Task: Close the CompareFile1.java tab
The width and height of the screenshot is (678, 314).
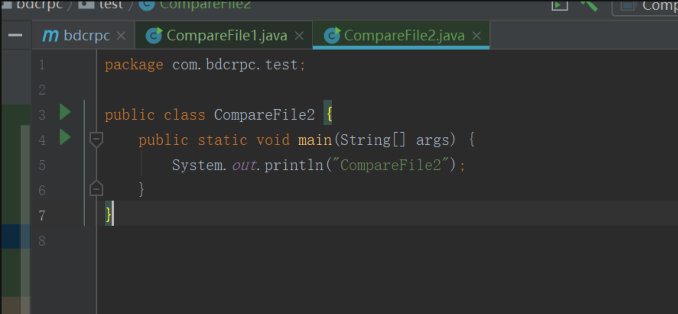Action: point(299,36)
